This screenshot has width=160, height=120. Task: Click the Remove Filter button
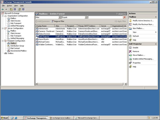[x=58, y=21]
